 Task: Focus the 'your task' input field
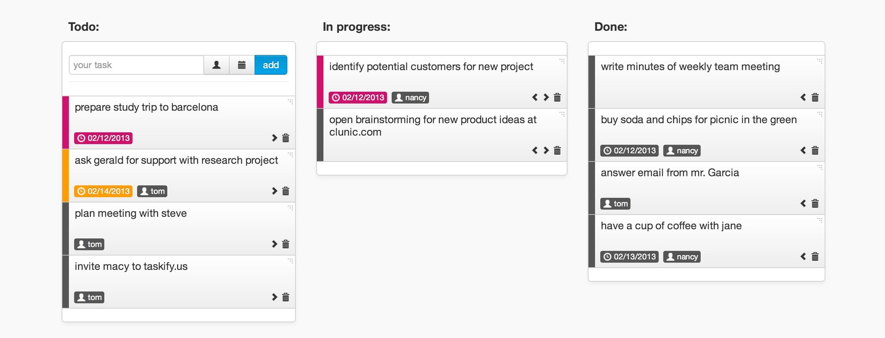pyautogui.click(x=136, y=65)
